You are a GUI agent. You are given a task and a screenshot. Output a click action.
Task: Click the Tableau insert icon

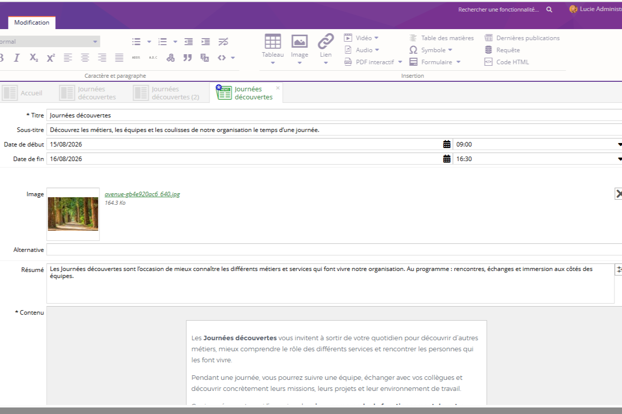[x=273, y=41]
